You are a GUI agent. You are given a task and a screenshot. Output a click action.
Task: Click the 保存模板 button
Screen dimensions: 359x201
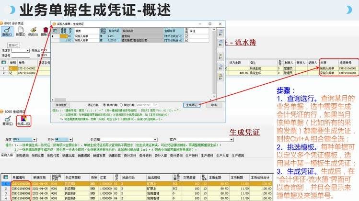tap(62, 104)
